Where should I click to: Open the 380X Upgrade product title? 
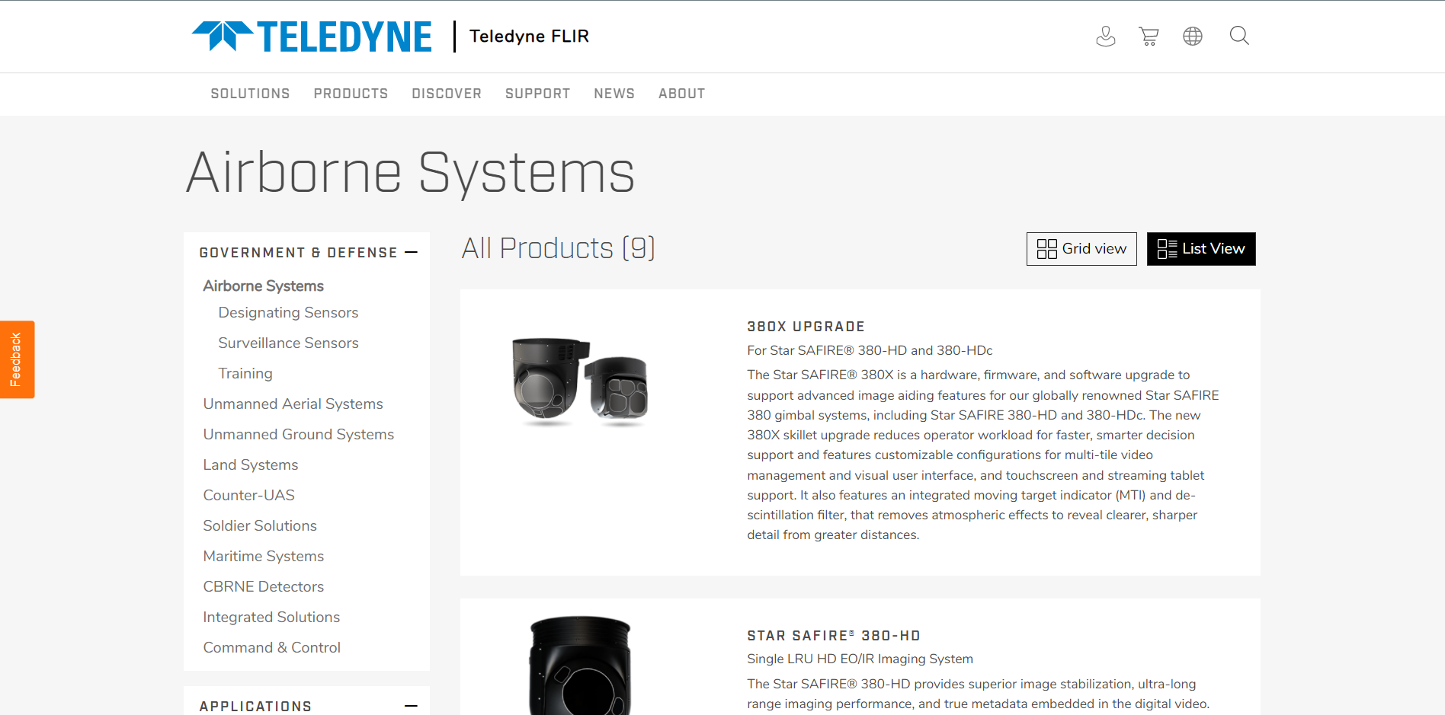806,327
